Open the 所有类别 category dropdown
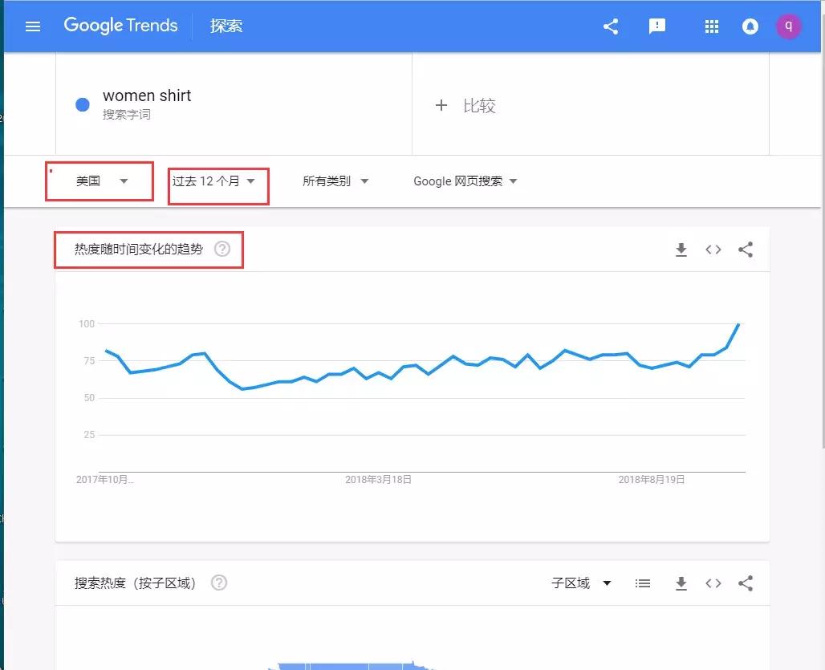 click(x=337, y=181)
